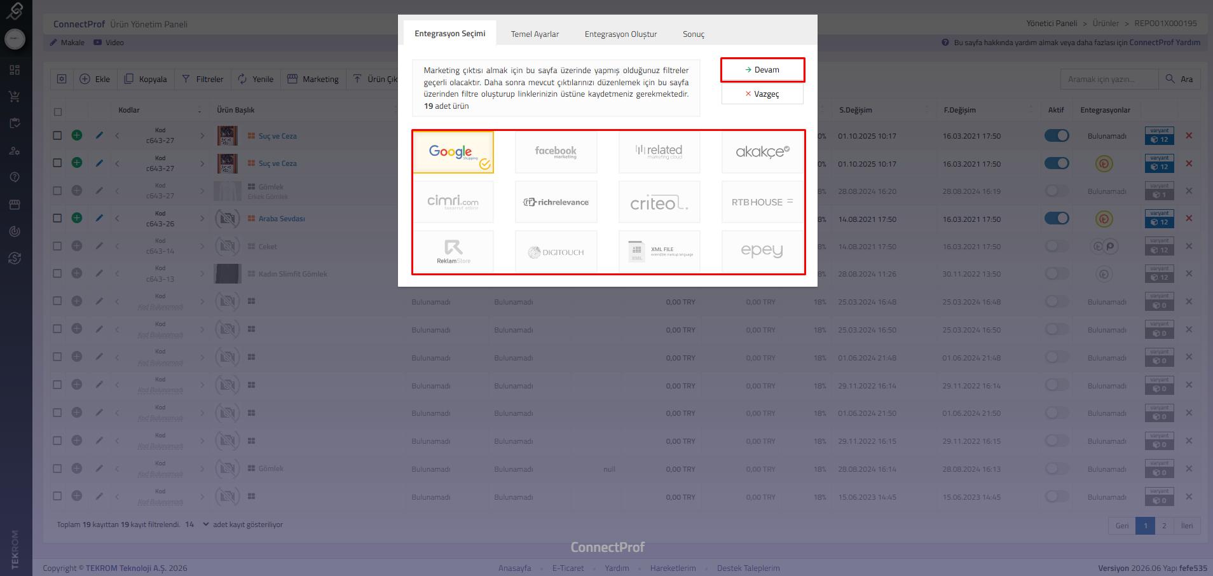Image resolution: width=1213 pixels, height=576 pixels.
Task: Tick the checkbox for Araba Sevdası row
Action: 57,218
